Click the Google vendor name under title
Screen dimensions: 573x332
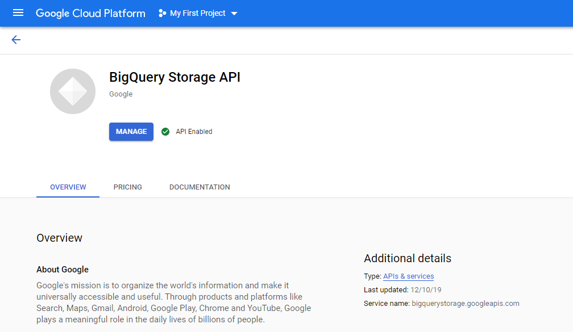121,94
